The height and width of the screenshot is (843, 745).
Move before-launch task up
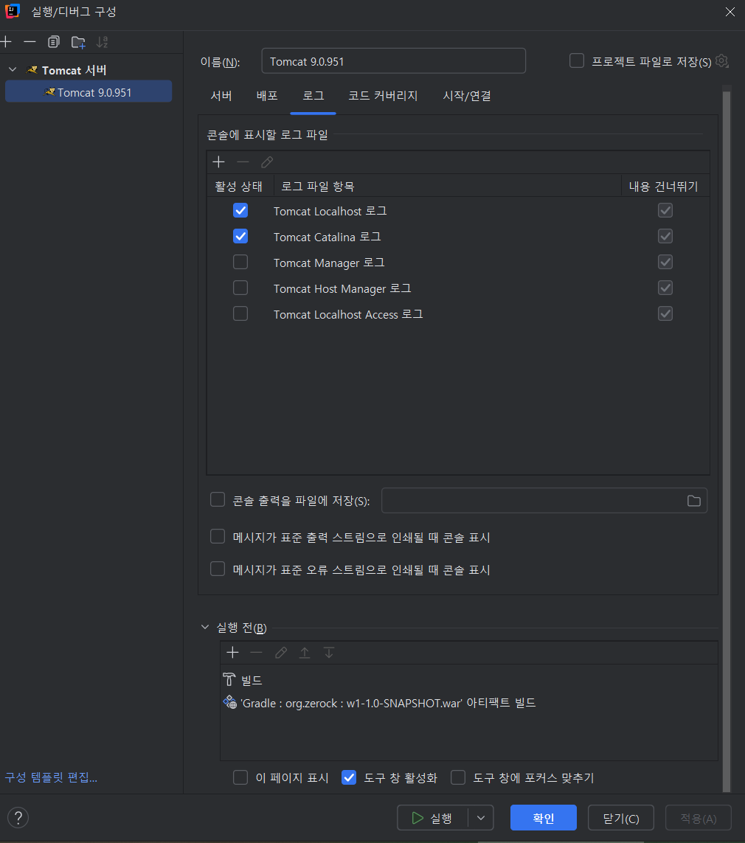tap(305, 653)
